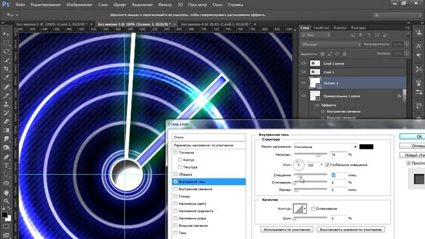Click the adjustment layer filter icon
Image resolution: width=425 pixels, height=239 pixels.
click(361, 35)
